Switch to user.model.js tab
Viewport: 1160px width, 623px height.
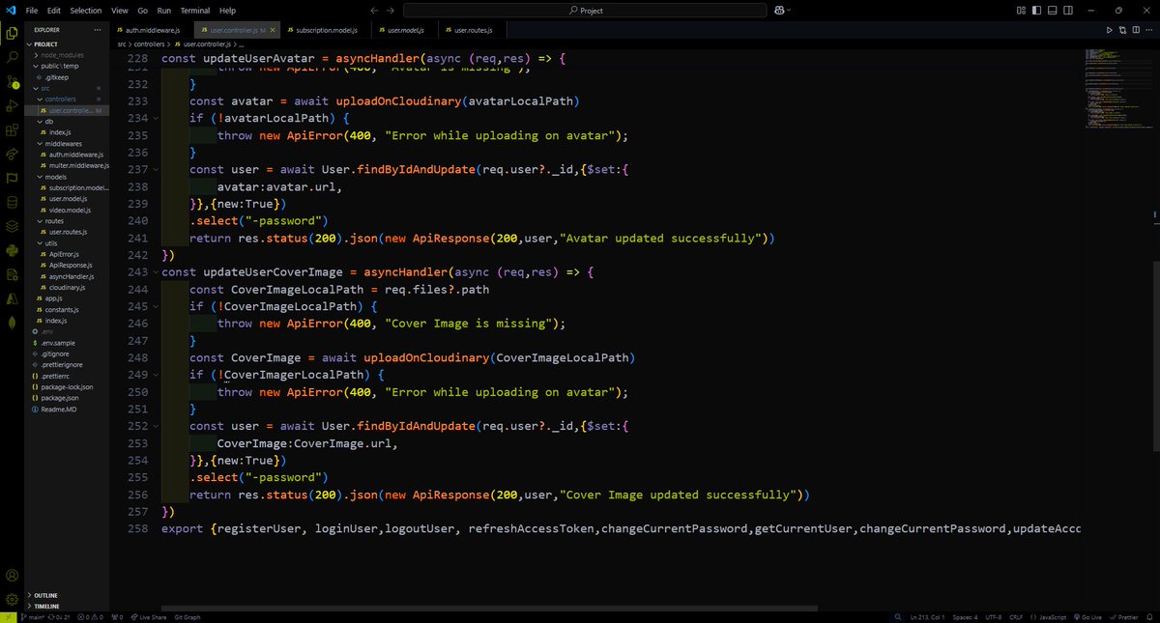click(406, 31)
